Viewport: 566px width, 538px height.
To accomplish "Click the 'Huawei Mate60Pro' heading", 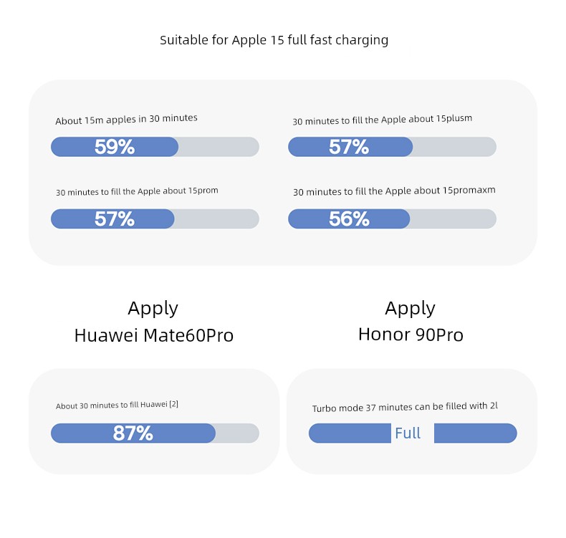I will pyautogui.click(x=154, y=335).
